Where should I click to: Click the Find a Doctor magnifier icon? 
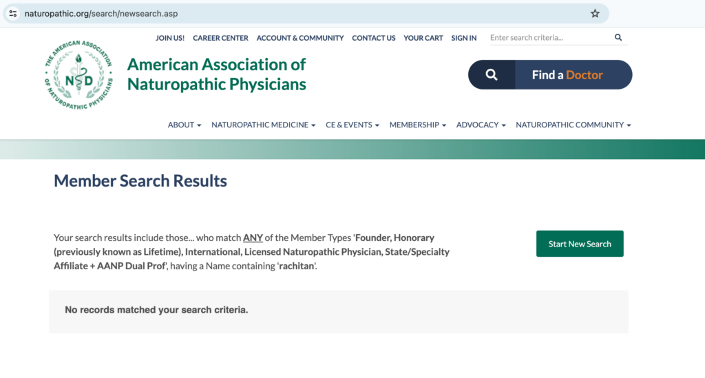tap(492, 75)
